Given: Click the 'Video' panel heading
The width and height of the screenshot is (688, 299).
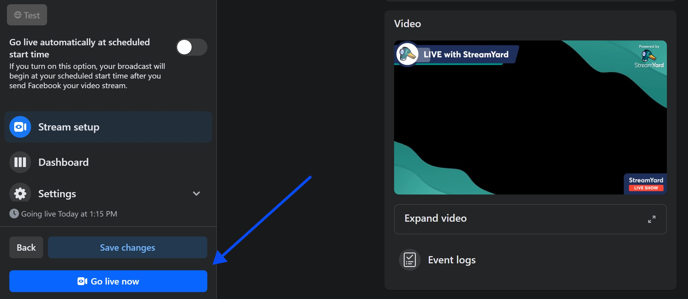Looking at the screenshot, I should pyautogui.click(x=407, y=24).
